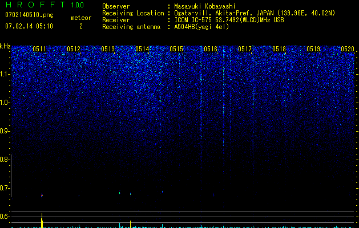
Task: Click the 0.9 kHz axis label
Action: 5,131
